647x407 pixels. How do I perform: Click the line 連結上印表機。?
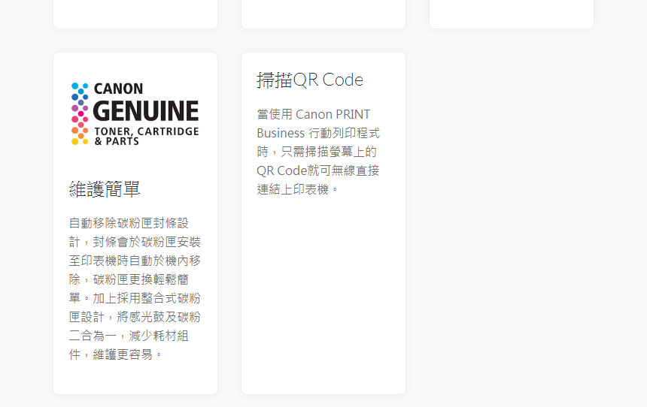click(x=297, y=189)
